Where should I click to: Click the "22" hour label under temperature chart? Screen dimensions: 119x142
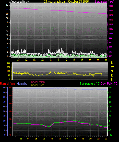[98, 139]
